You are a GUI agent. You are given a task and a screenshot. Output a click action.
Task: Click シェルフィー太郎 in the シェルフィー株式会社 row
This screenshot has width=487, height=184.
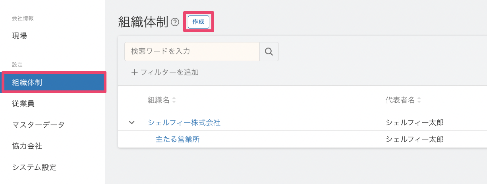click(x=414, y=123)
